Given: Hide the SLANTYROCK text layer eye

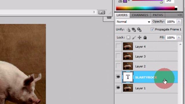Looking at the screenshot, I should (x=118, y=77).
